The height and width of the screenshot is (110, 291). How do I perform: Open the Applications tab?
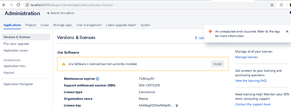point(12,25)
